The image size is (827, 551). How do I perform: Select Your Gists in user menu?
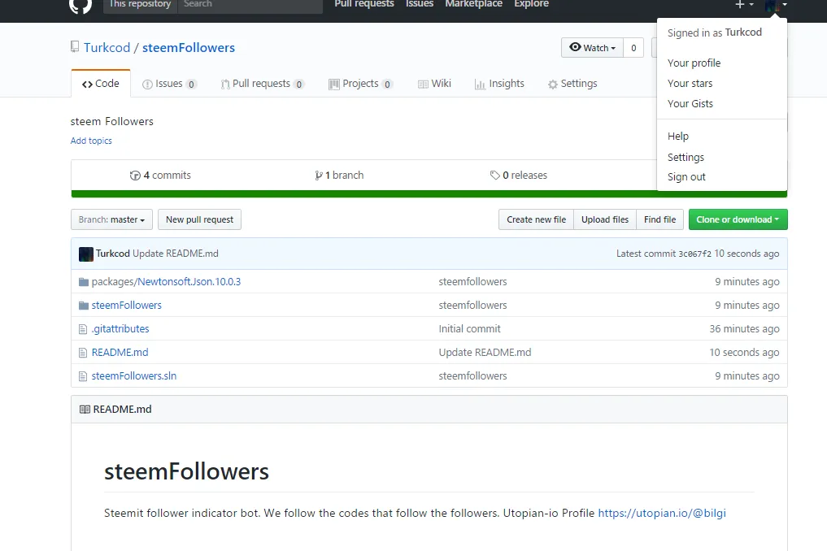[690, 104]
